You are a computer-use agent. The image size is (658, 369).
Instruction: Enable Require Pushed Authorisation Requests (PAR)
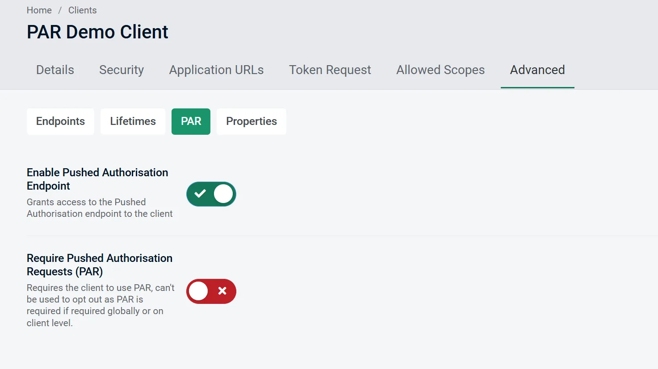point(211,291)
